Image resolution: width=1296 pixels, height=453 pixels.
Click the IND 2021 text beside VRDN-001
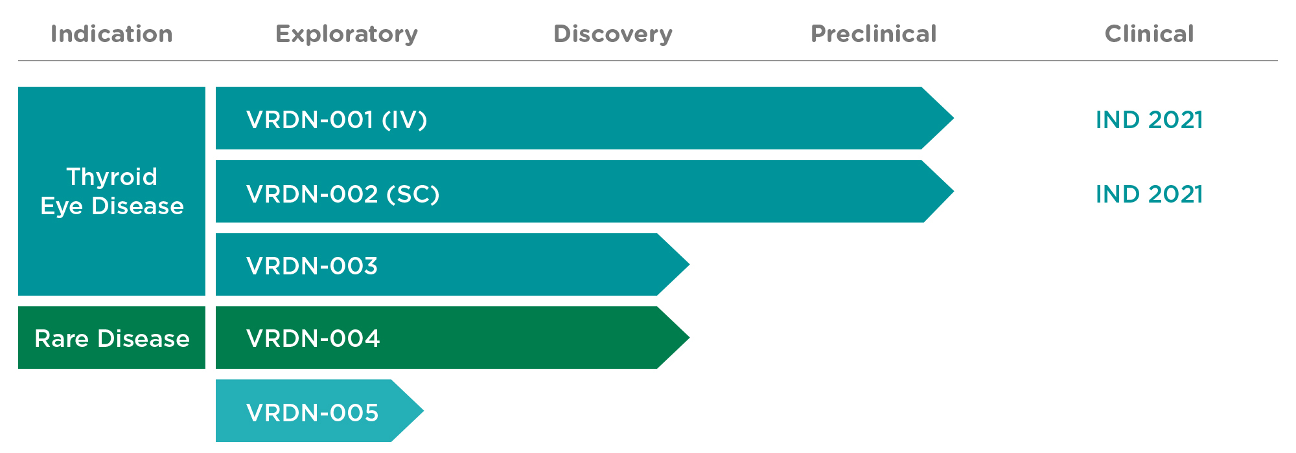tap(1149, 120)
